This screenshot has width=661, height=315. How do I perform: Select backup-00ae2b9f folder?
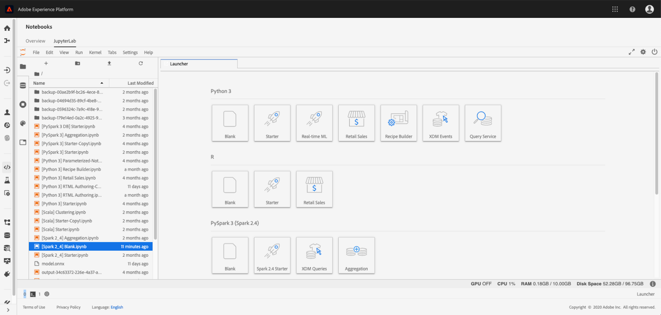(x=91, y=92)
